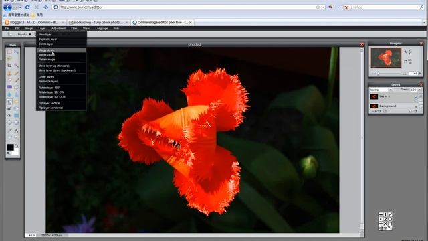Select the Sharpen (triangle) tool

tap(16, 94)
